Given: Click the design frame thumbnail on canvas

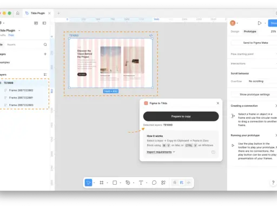Looking at the screenshot, I should [x=111, y=63].
